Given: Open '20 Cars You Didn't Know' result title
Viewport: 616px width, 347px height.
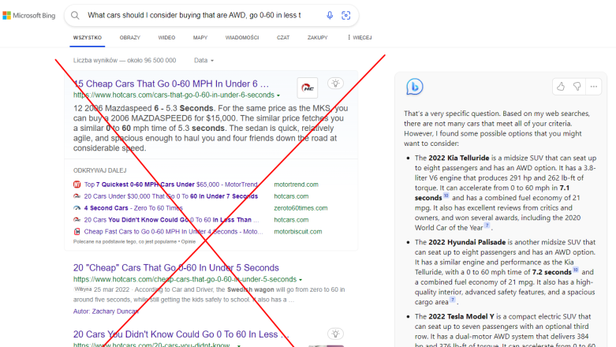Looking at the screenshot, I should (181, 334).
